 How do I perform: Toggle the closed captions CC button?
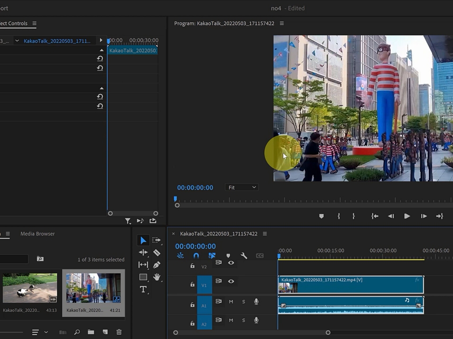click(260, 256)
